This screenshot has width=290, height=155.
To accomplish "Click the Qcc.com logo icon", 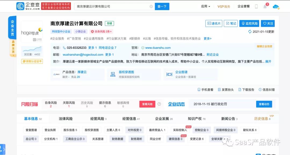I will [x=20, y=6].
